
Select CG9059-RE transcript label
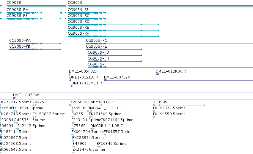coord(78,28)
